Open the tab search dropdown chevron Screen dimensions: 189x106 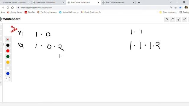click(171, 2)
